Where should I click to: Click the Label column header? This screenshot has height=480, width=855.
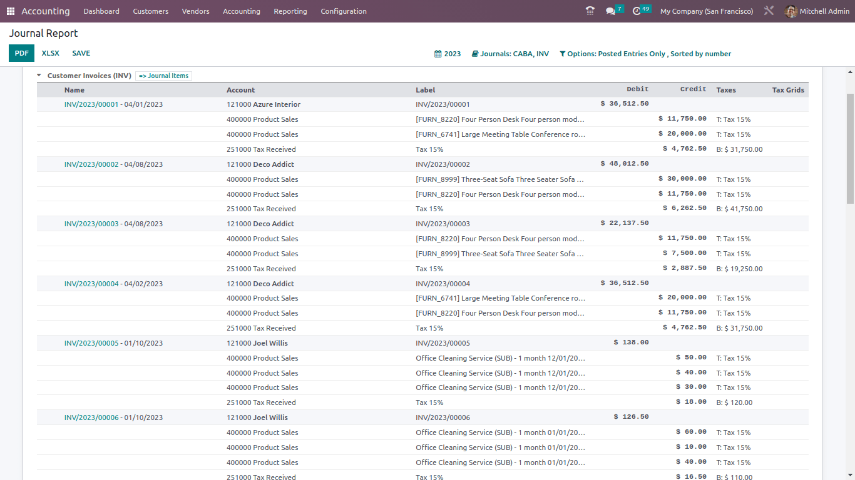coord(426,90)
